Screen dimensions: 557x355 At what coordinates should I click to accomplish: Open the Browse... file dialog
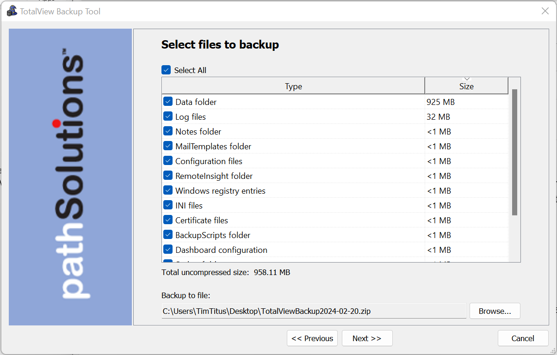coord(495,311)
